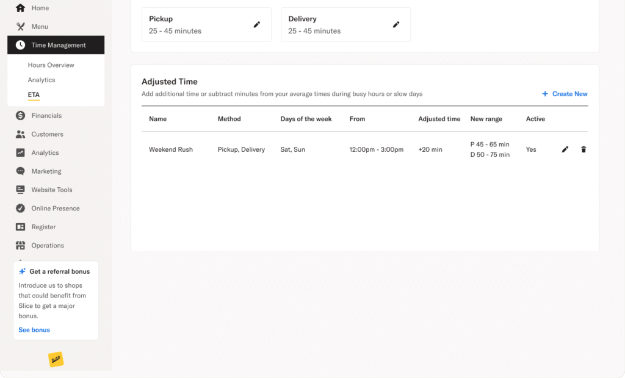Click the 12:00pm - 3:00pm time cell
Image resolution: width=625 pixels, height=378 pixels.
(376, 149)
